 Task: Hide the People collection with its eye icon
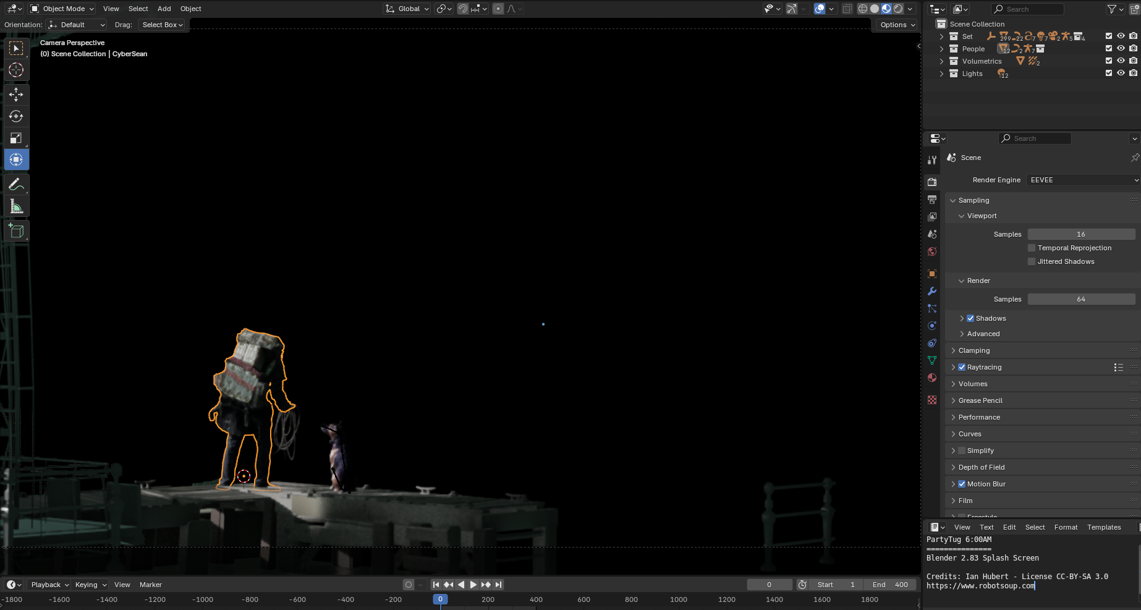tap(1121, 48)
